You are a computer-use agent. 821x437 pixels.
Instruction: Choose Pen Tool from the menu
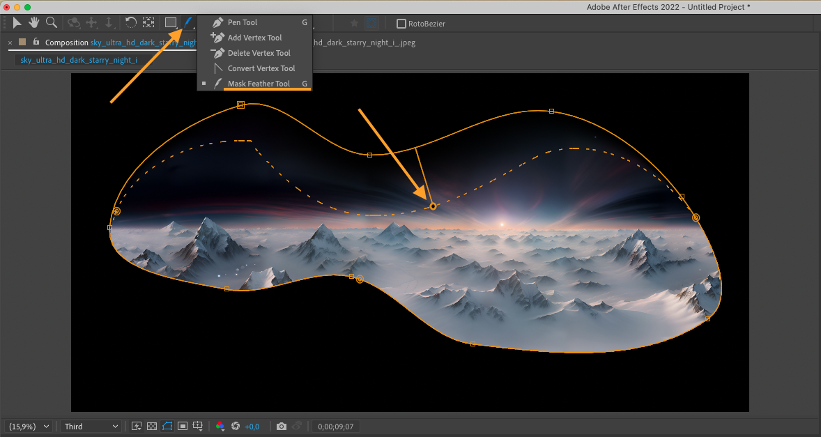click(254, 22)
